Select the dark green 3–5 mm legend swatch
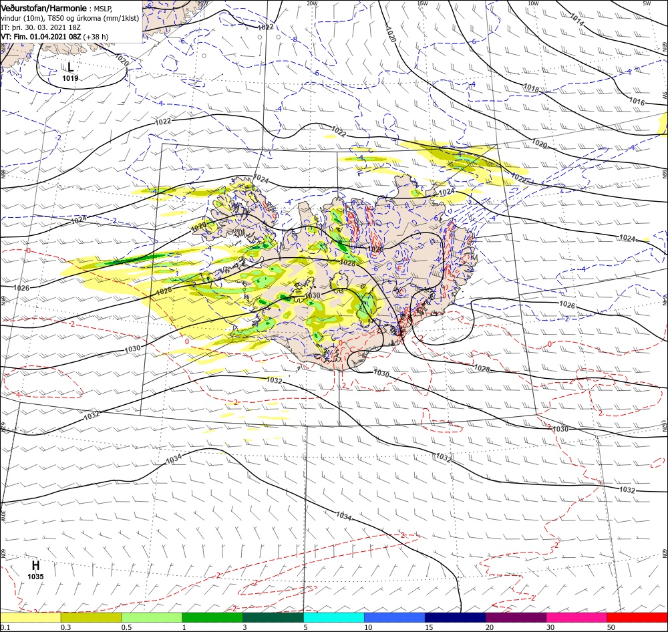The image size is (668, 632). 273,617
